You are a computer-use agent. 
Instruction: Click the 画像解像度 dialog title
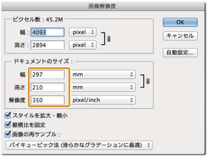click(x=102, y=6)
